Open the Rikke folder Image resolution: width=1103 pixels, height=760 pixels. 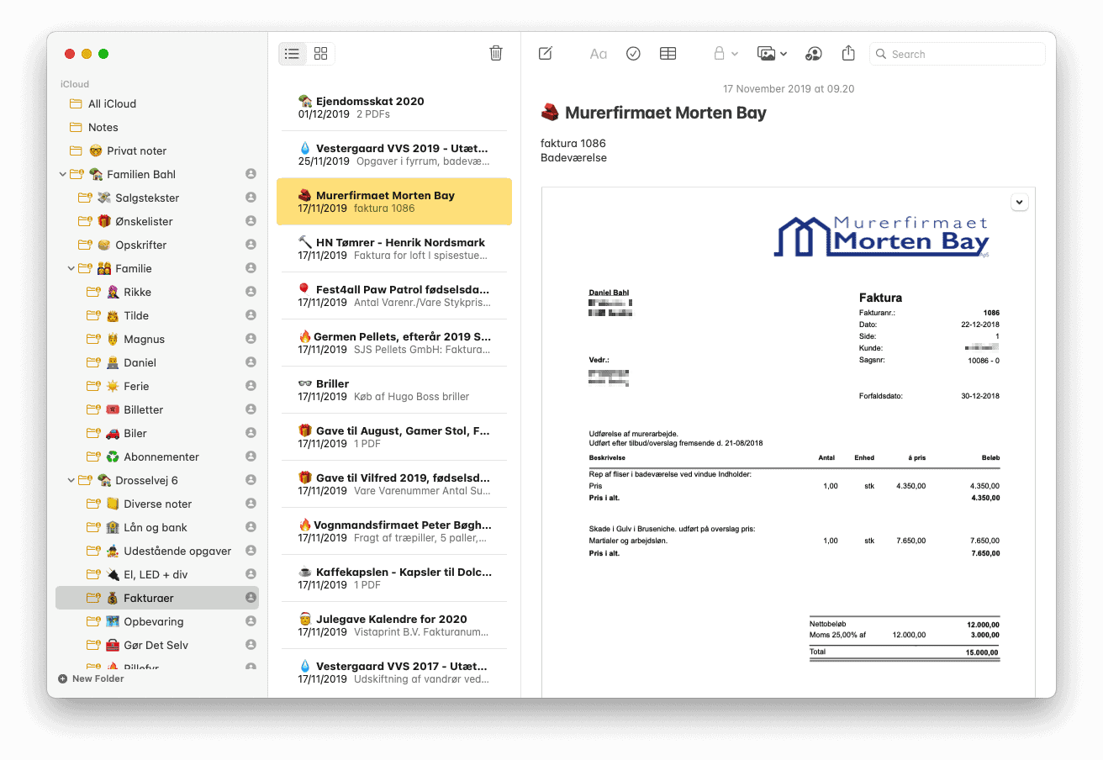[x=157, y=292]
